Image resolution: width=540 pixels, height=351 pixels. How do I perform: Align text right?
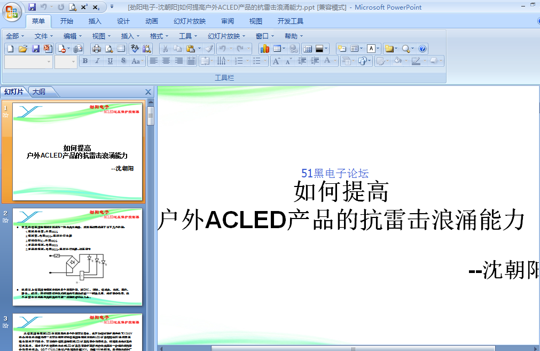[x=179, y=61]
